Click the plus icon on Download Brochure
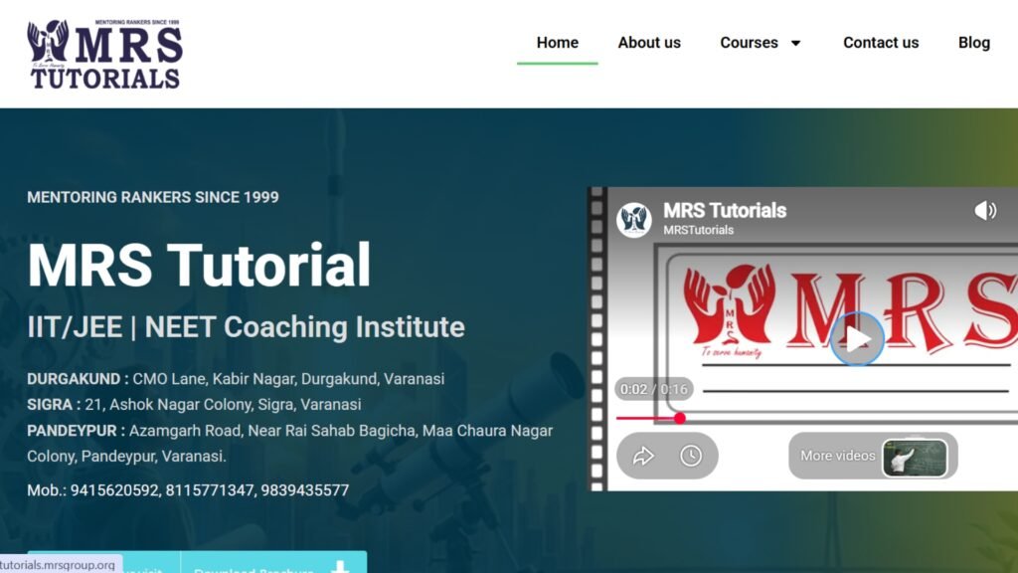This screenshot has width=1018, height=573. point(340,566)
